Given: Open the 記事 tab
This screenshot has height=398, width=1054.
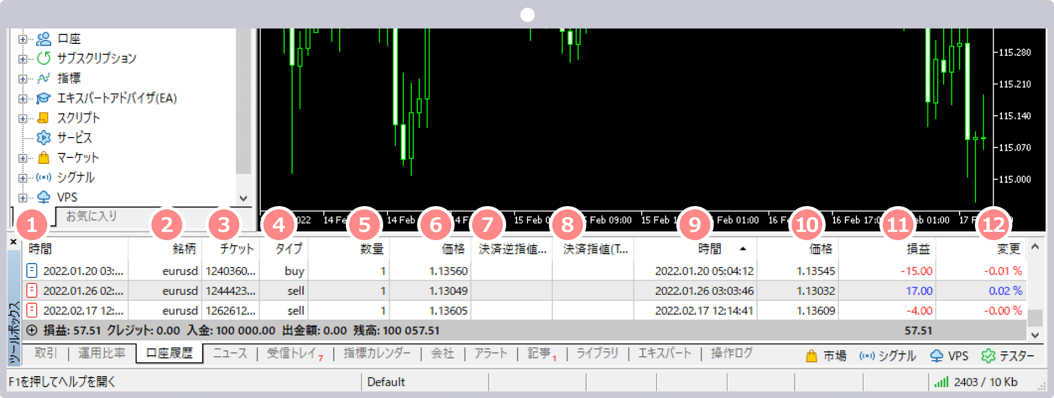Looking at the screenshot, I should (x=542, y=353).
